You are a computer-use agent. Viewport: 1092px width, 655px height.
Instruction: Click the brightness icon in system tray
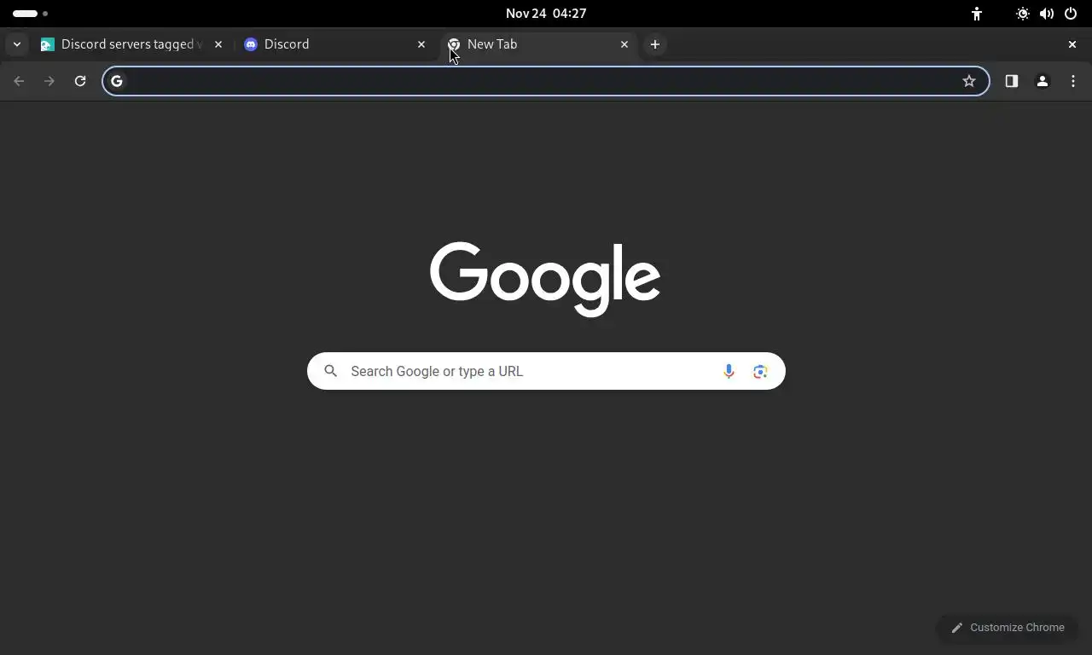[x=1022, y=14]
